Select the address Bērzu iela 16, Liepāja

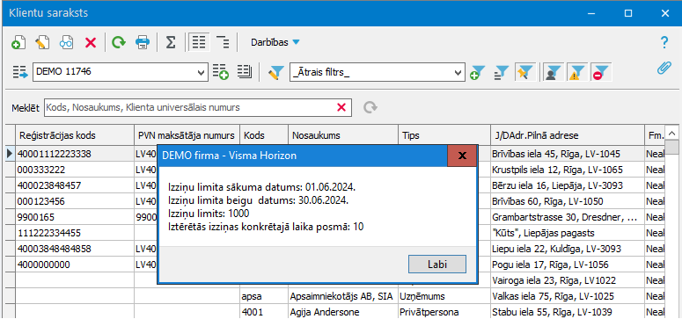click(568, 185)
